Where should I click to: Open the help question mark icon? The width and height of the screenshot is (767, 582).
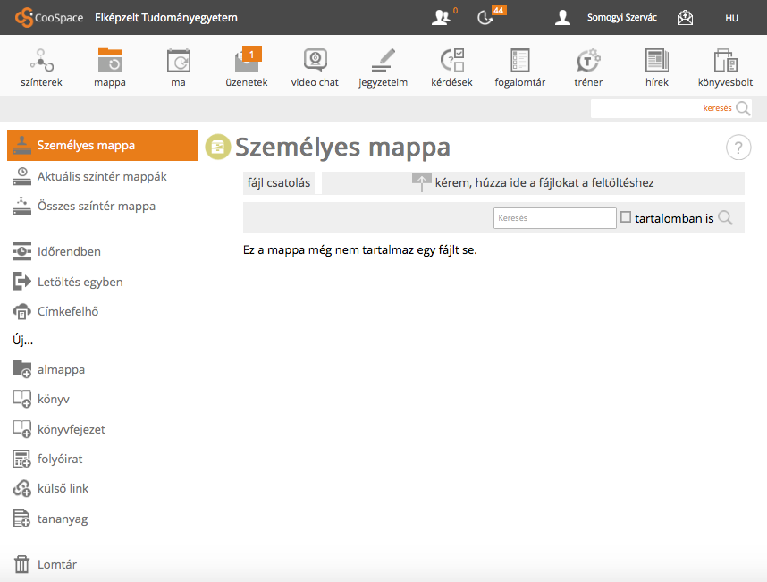pos(738,148)
